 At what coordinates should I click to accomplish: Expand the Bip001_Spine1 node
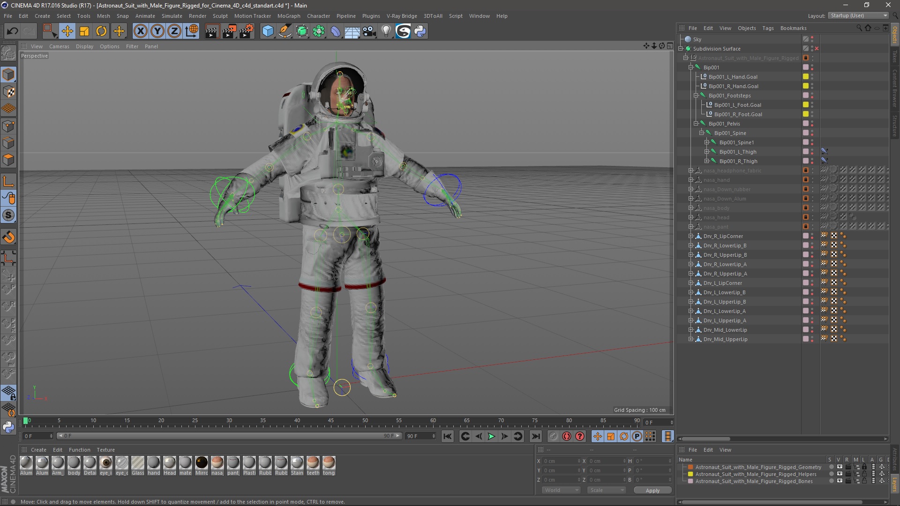point(707,142)
